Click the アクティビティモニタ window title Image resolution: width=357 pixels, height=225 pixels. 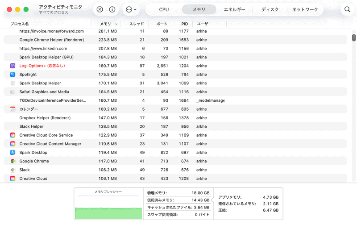point(61,7)
